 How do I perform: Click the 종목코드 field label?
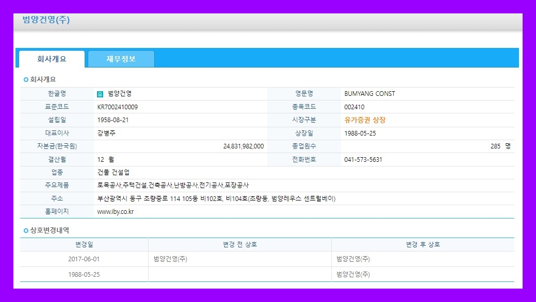click(304, 107)
